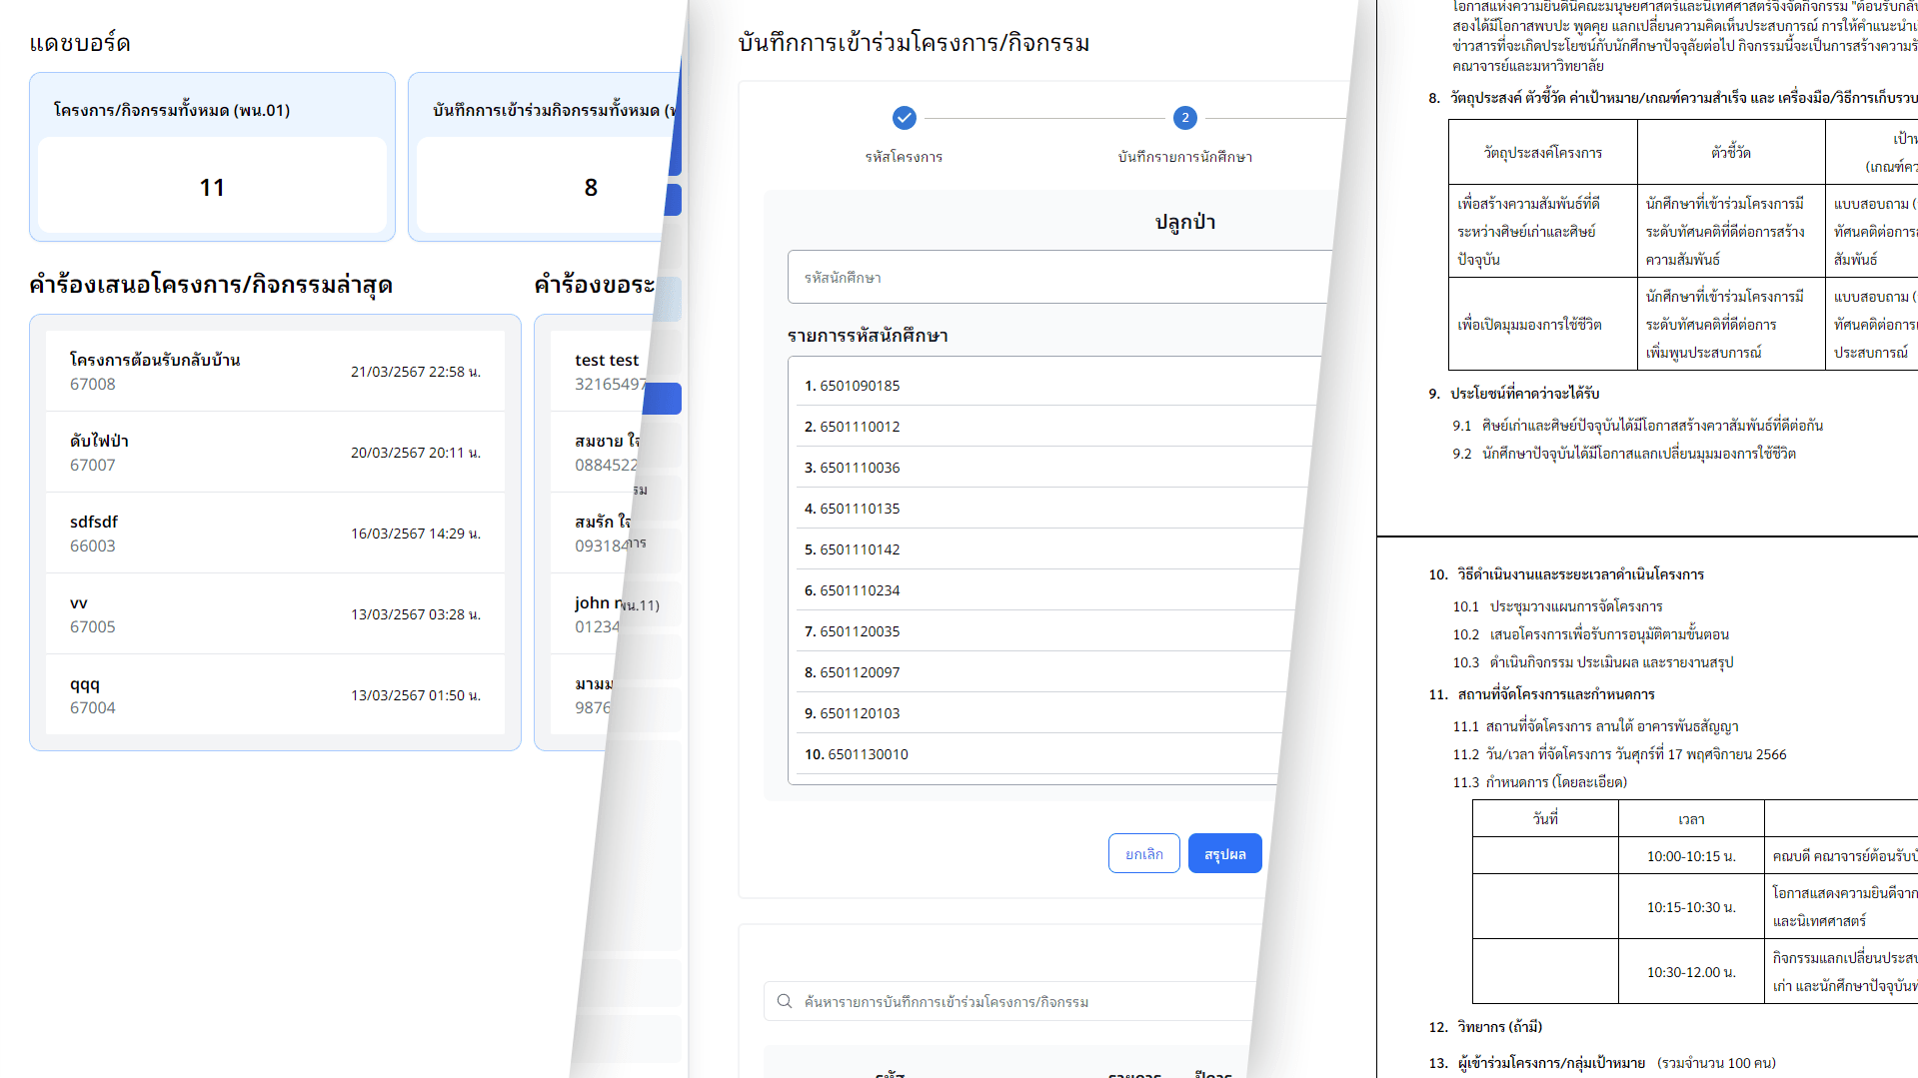Click the ตัวชี้วัด table header
The height and width of the screenshot is (1078, 1918).
1731,153
